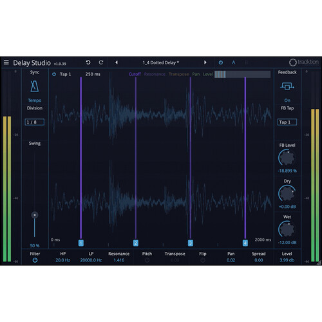The image size is (322, 322).
Task: Open the hamburger main menu
Action: click(x=6, y=62)
